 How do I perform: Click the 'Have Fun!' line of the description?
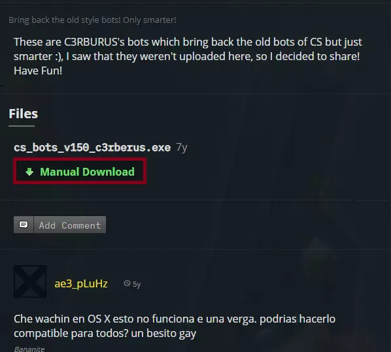[38, 71]
